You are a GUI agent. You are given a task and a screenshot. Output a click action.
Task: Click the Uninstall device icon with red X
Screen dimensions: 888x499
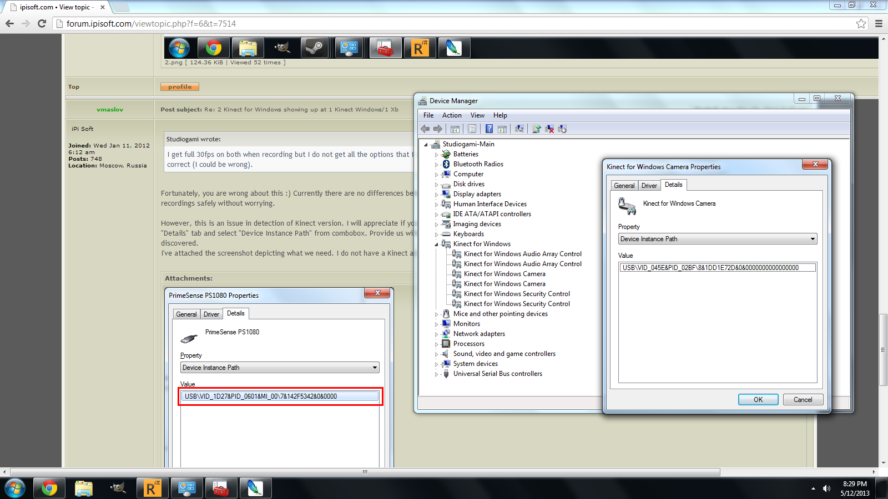point(549,129)
